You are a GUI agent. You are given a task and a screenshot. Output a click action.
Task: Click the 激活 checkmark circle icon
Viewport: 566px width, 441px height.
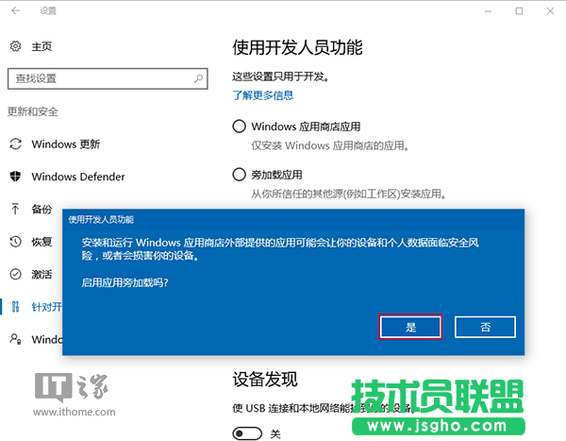tap(15, 274)
